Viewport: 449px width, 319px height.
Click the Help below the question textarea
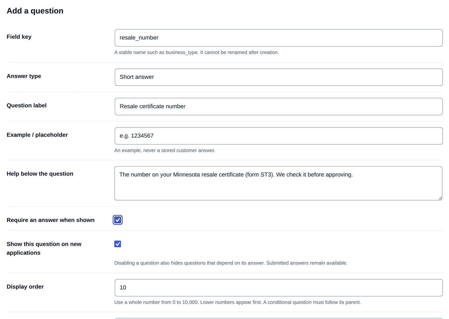click(x=278, y=183)
